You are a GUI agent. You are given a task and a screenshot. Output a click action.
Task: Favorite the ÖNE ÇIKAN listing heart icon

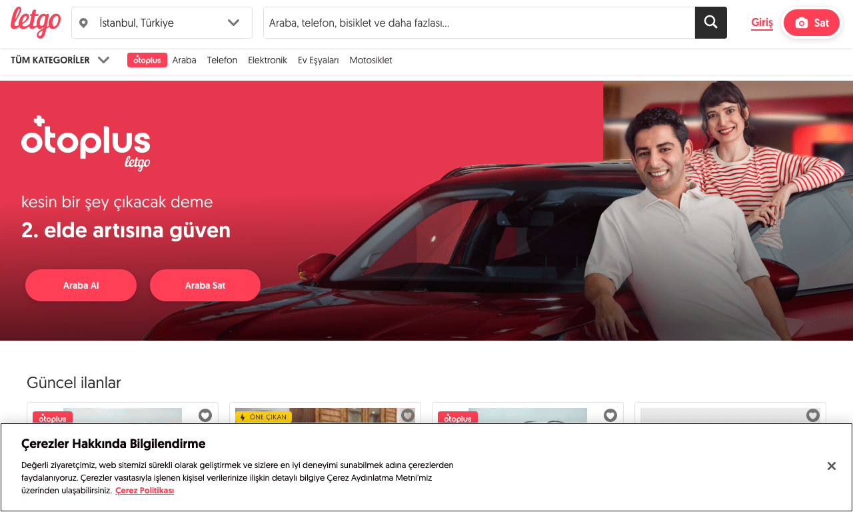point(408,415)
